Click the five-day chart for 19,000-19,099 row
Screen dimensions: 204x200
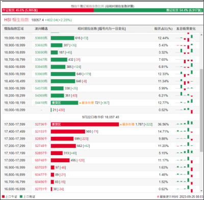(x=185, y=38)
